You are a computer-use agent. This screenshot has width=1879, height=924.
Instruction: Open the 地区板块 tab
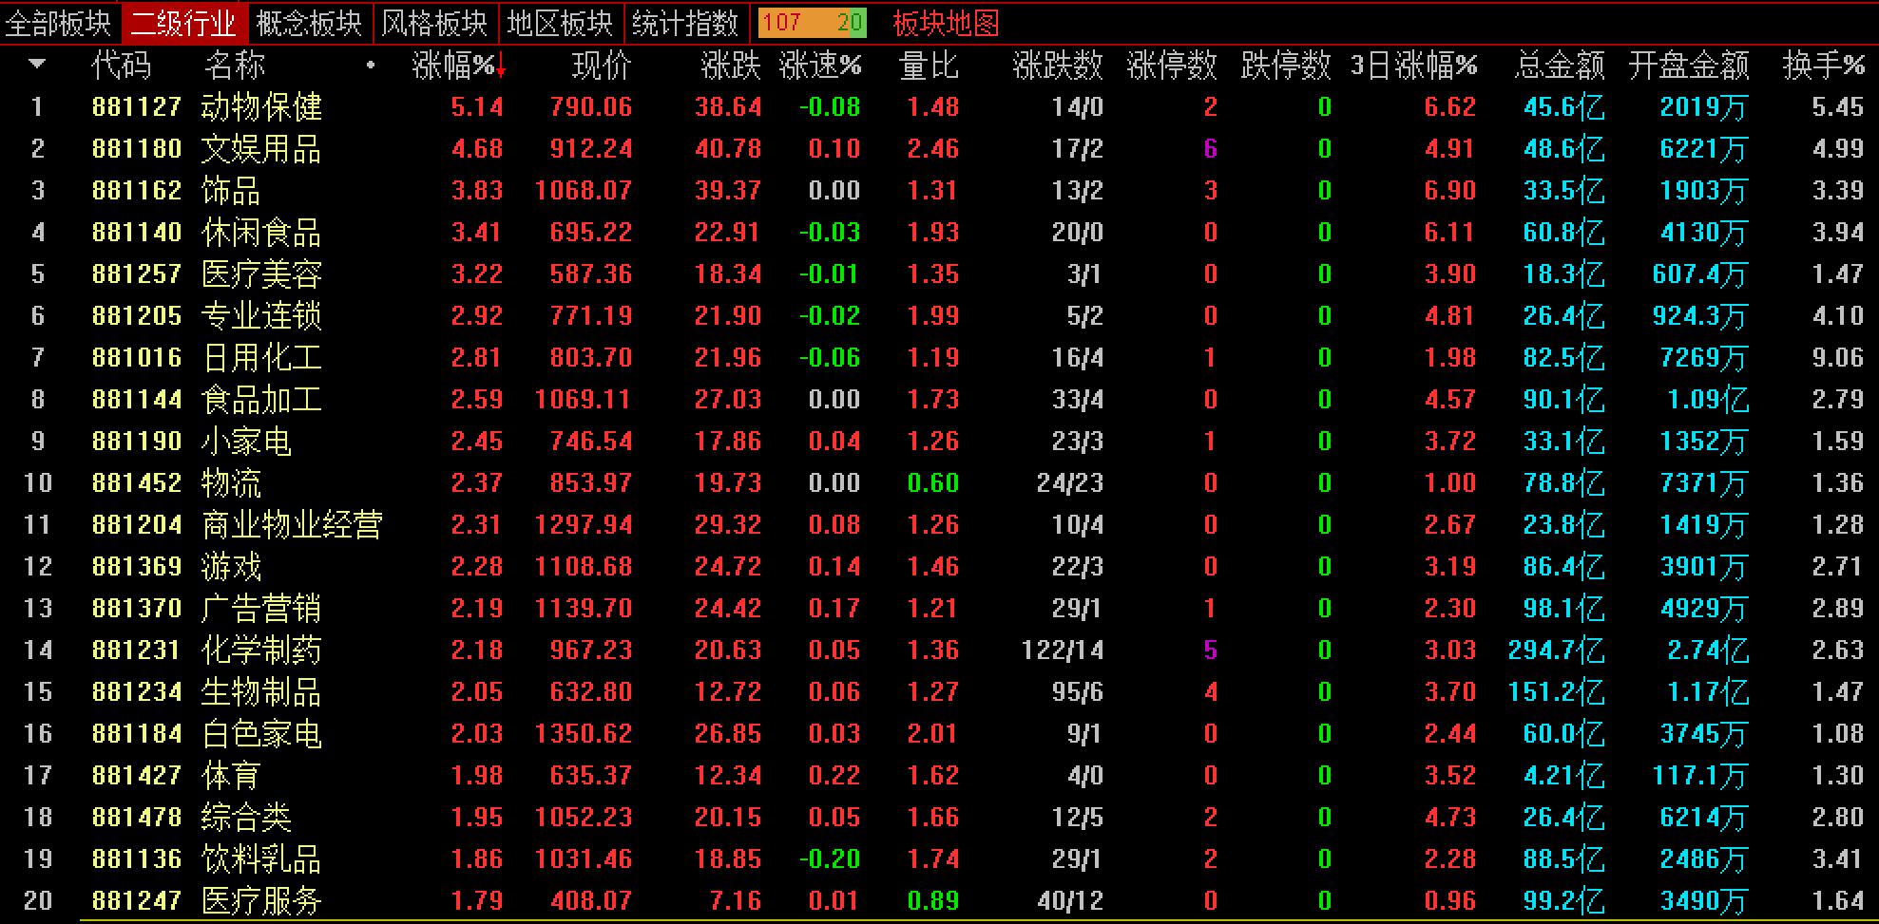[x=561, y=23]
